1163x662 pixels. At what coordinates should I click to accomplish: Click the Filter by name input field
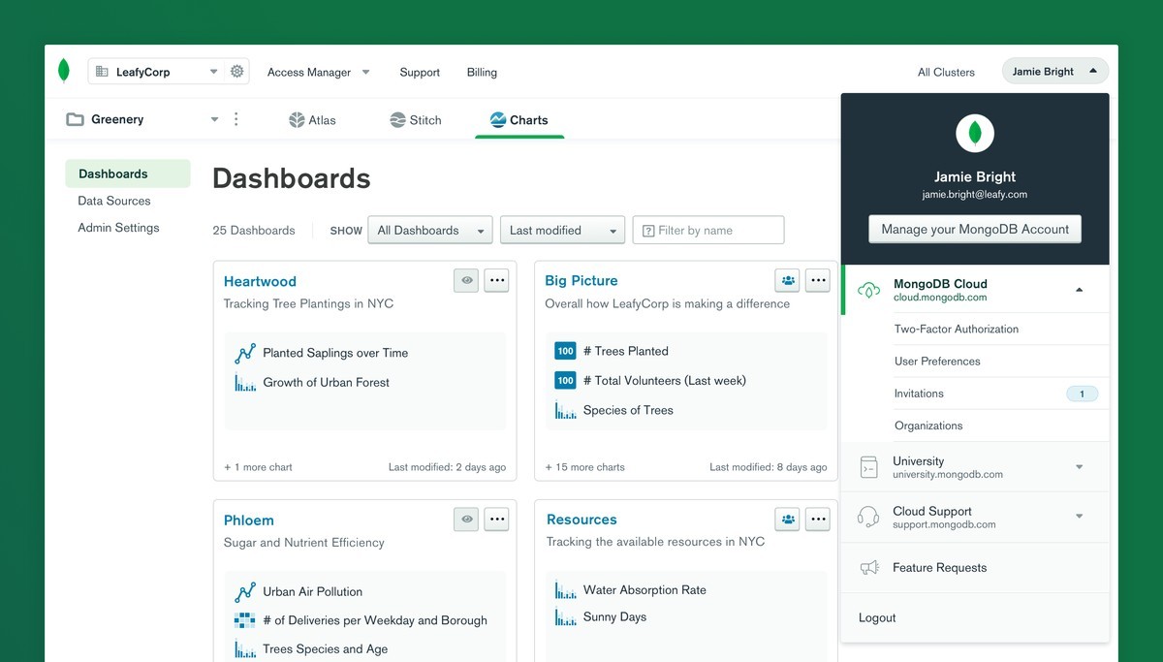click(x=708, y=231)
